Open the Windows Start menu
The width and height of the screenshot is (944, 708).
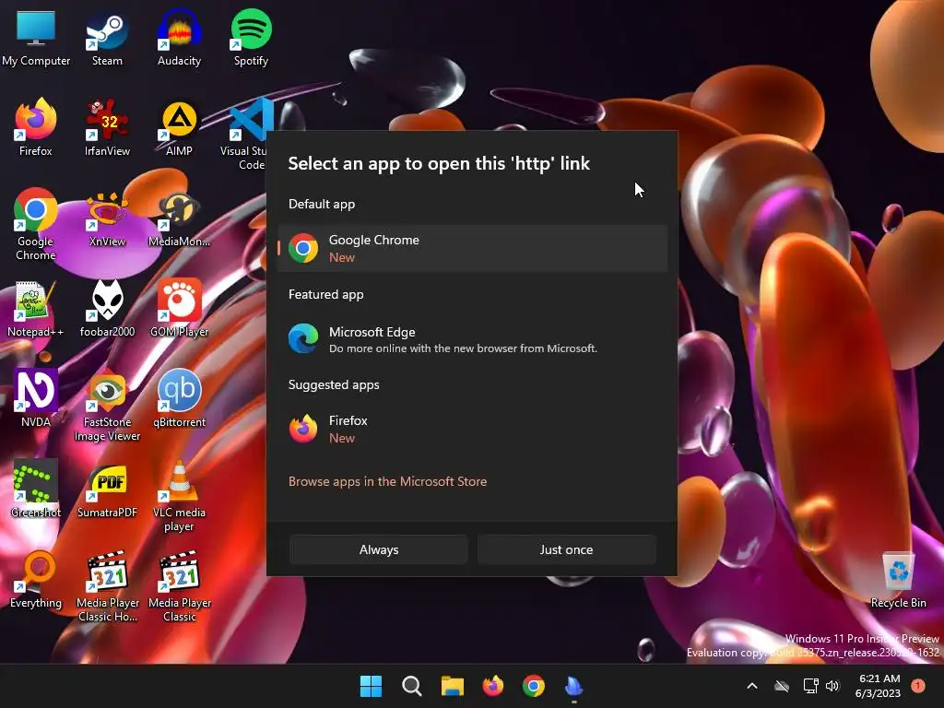coord(371,686)
